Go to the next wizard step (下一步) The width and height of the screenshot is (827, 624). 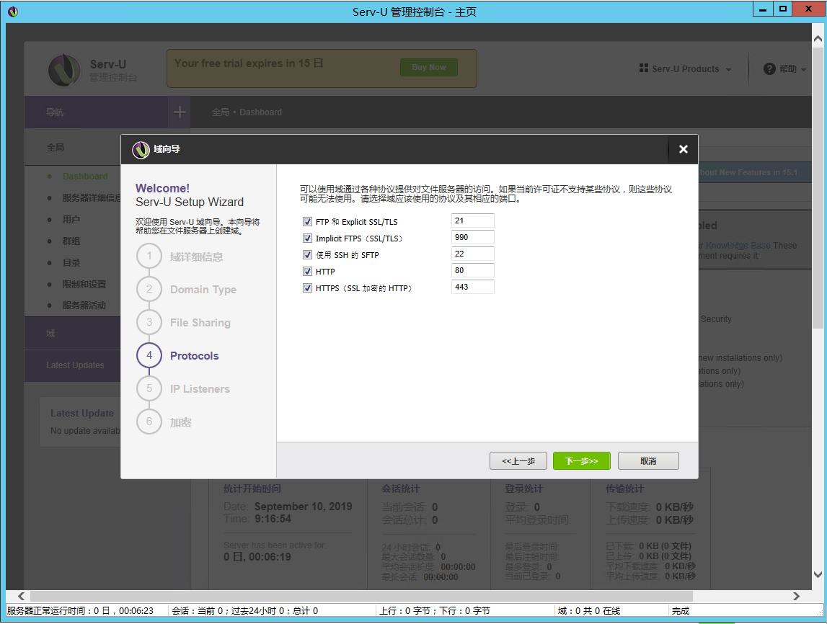(581, 460)
